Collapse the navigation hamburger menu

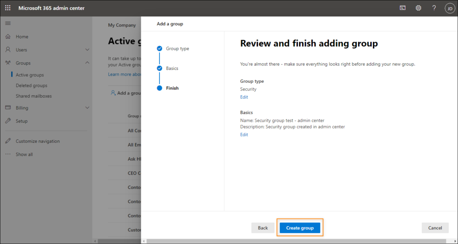pyautogui.click(x=8, y=23)
